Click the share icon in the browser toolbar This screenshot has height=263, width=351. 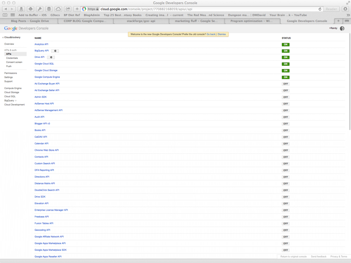click(67, 9)
